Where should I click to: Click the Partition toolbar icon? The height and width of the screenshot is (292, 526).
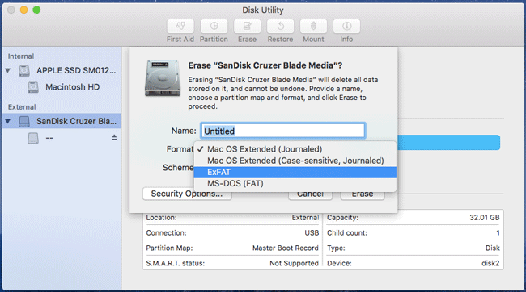[214, 26]
